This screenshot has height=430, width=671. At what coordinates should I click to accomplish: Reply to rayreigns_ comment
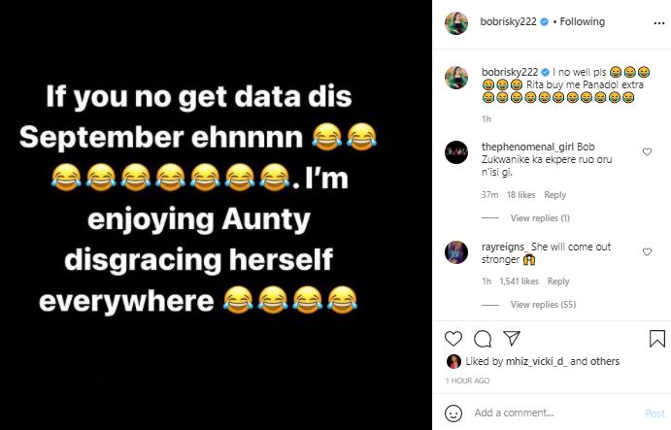point(558,281)
